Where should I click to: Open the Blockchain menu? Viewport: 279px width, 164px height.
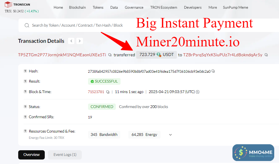[77, 7]
